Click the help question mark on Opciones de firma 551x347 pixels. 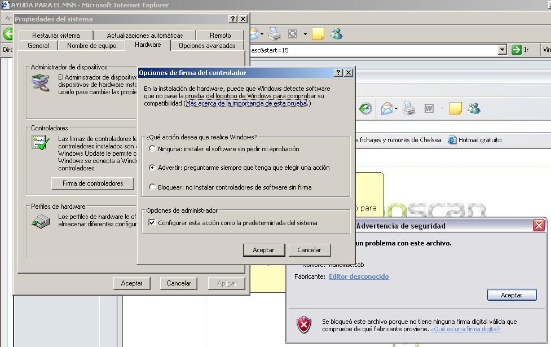pyautogui.click(x=338, y=72)
